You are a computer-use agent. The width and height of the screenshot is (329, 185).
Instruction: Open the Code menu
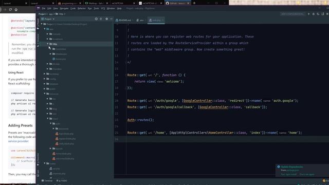pyautogui.click(x=73, y=8)
